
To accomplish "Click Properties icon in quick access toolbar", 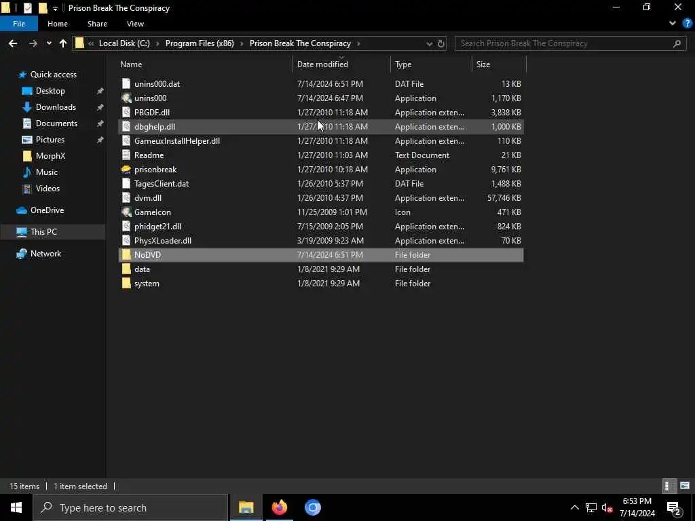I will pyautogui.click(x=27, y=7).
